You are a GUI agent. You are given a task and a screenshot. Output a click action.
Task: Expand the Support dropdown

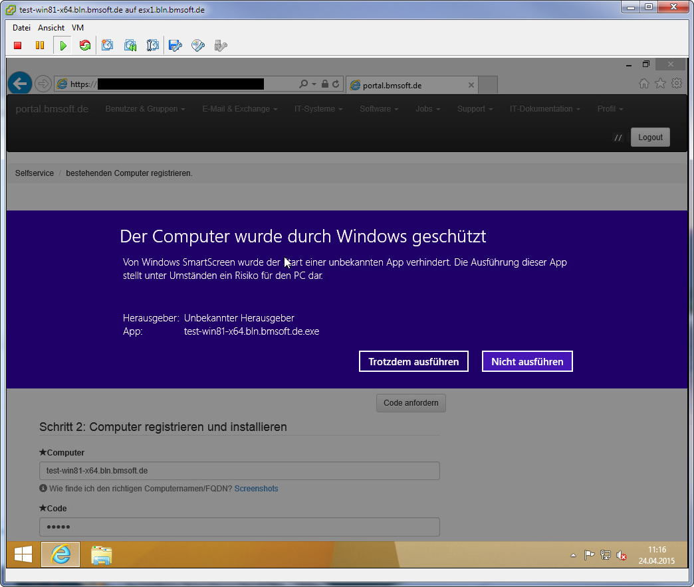475,109
